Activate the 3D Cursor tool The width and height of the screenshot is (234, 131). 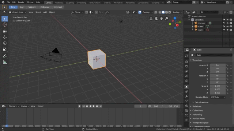click(x=5, y=24)
